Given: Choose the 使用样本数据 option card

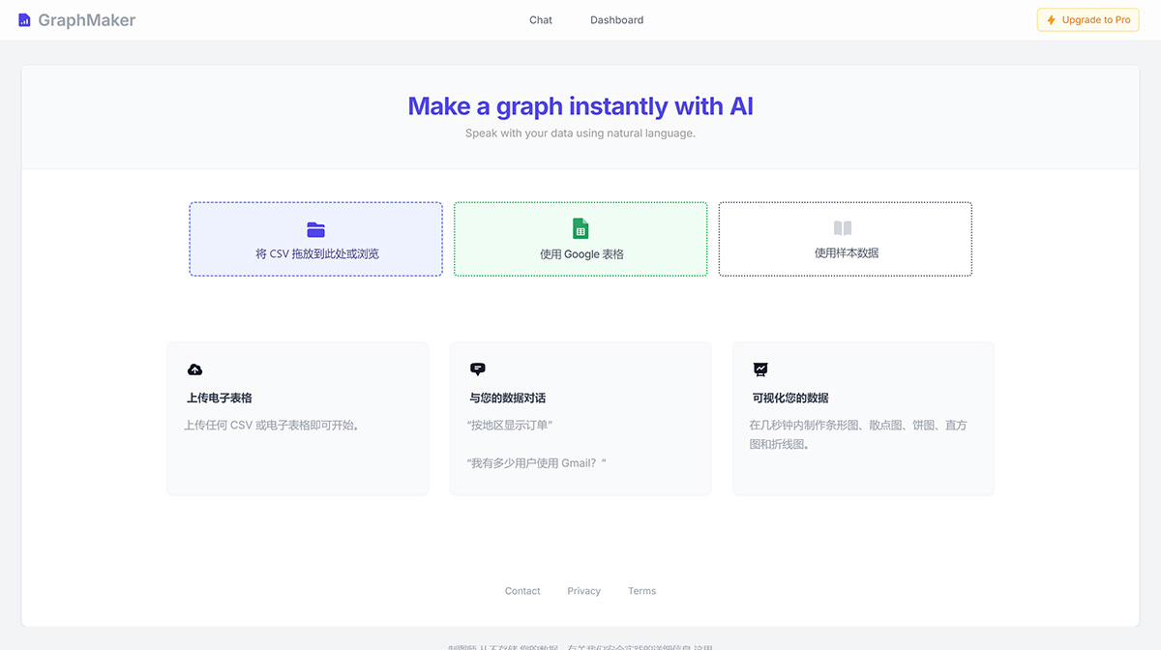Looking at the screenshot, I should pos(845,239).
